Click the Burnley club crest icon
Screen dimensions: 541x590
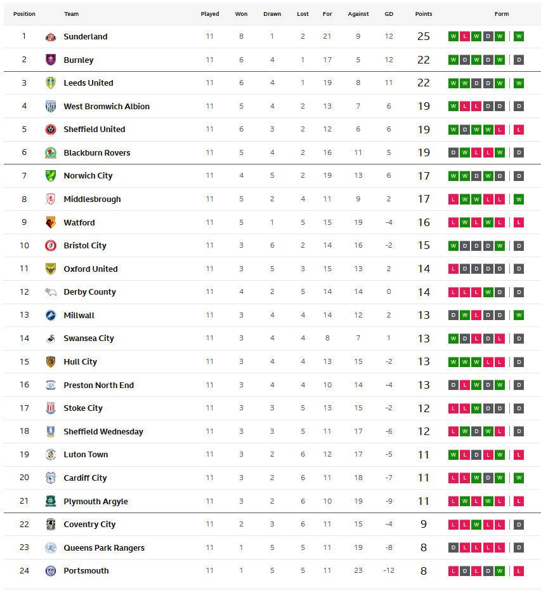click(x=51, y=60)
